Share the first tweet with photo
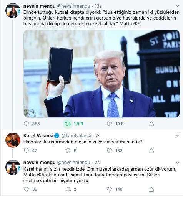The height and width of the screenshot is (201, 183). pyautogui.click(x=151, y=124)
